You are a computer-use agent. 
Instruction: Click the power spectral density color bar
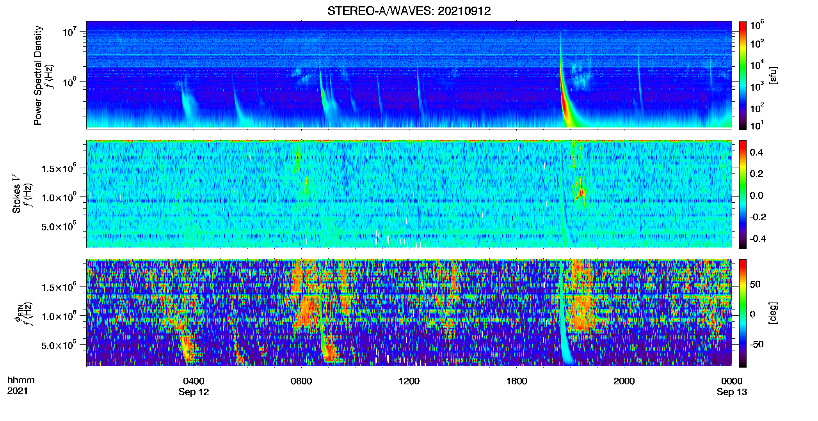pyautogui.click(x=743, y=75)
